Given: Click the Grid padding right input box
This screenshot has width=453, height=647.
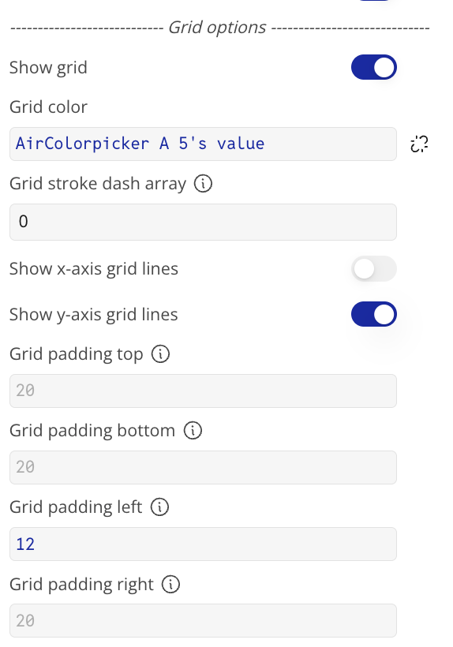Looking at the screenshot, I should tap(203, 621).
